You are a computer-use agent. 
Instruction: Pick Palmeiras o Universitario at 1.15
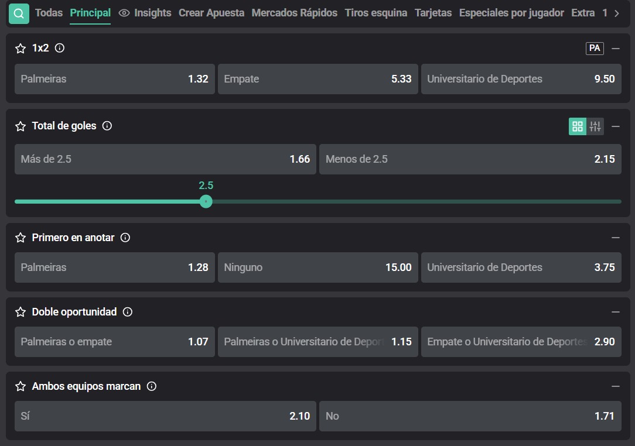tap(318, 342)
